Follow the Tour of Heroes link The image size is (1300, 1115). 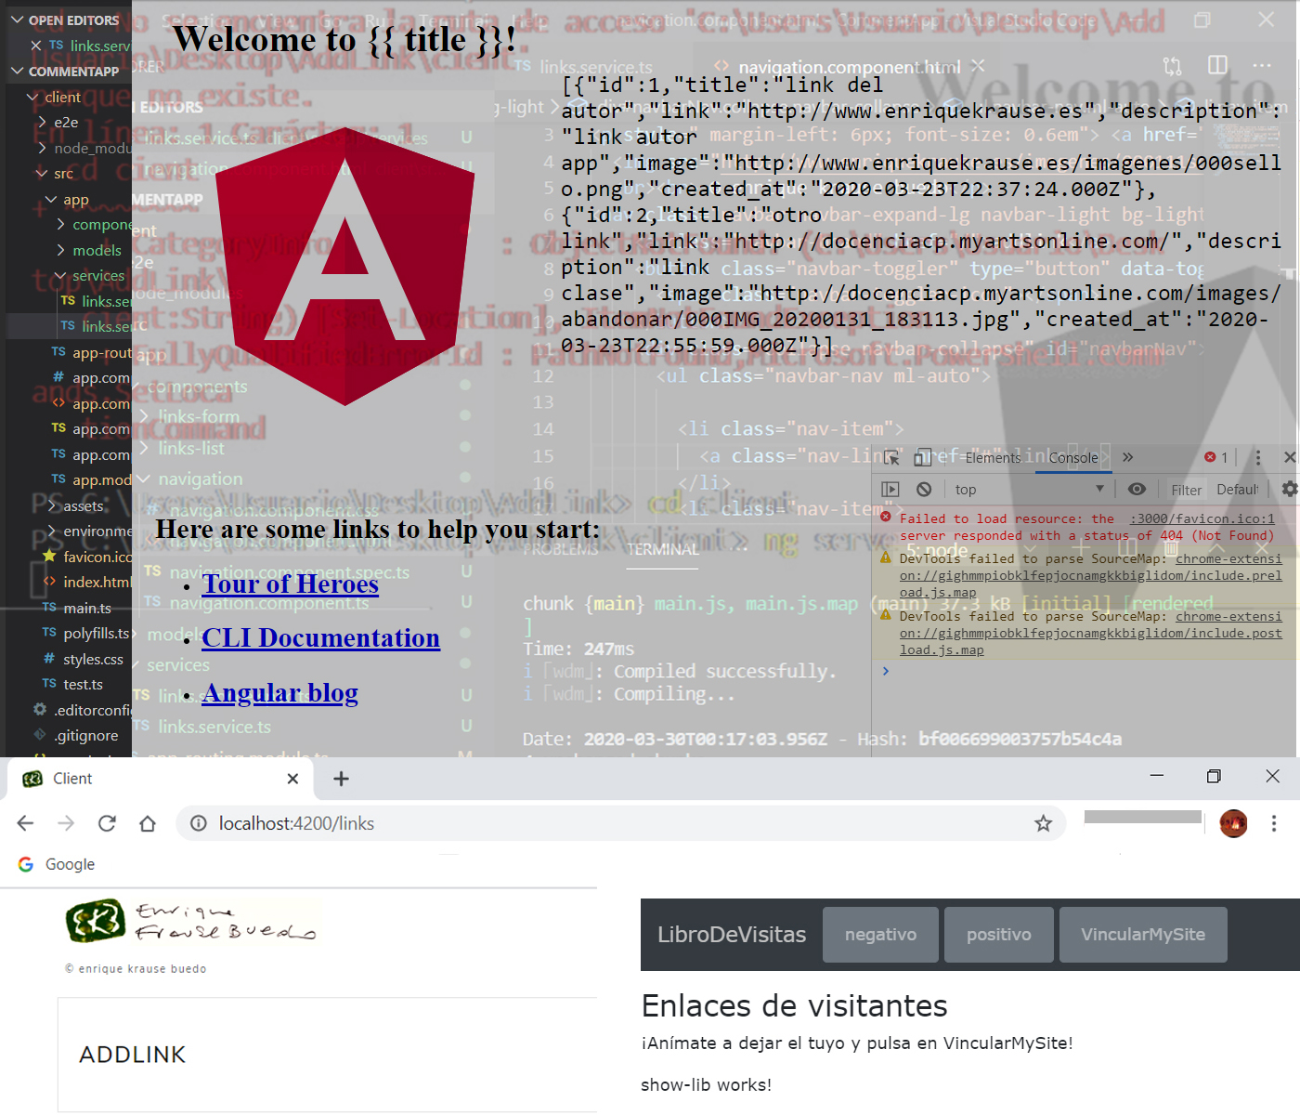[291, 584]
